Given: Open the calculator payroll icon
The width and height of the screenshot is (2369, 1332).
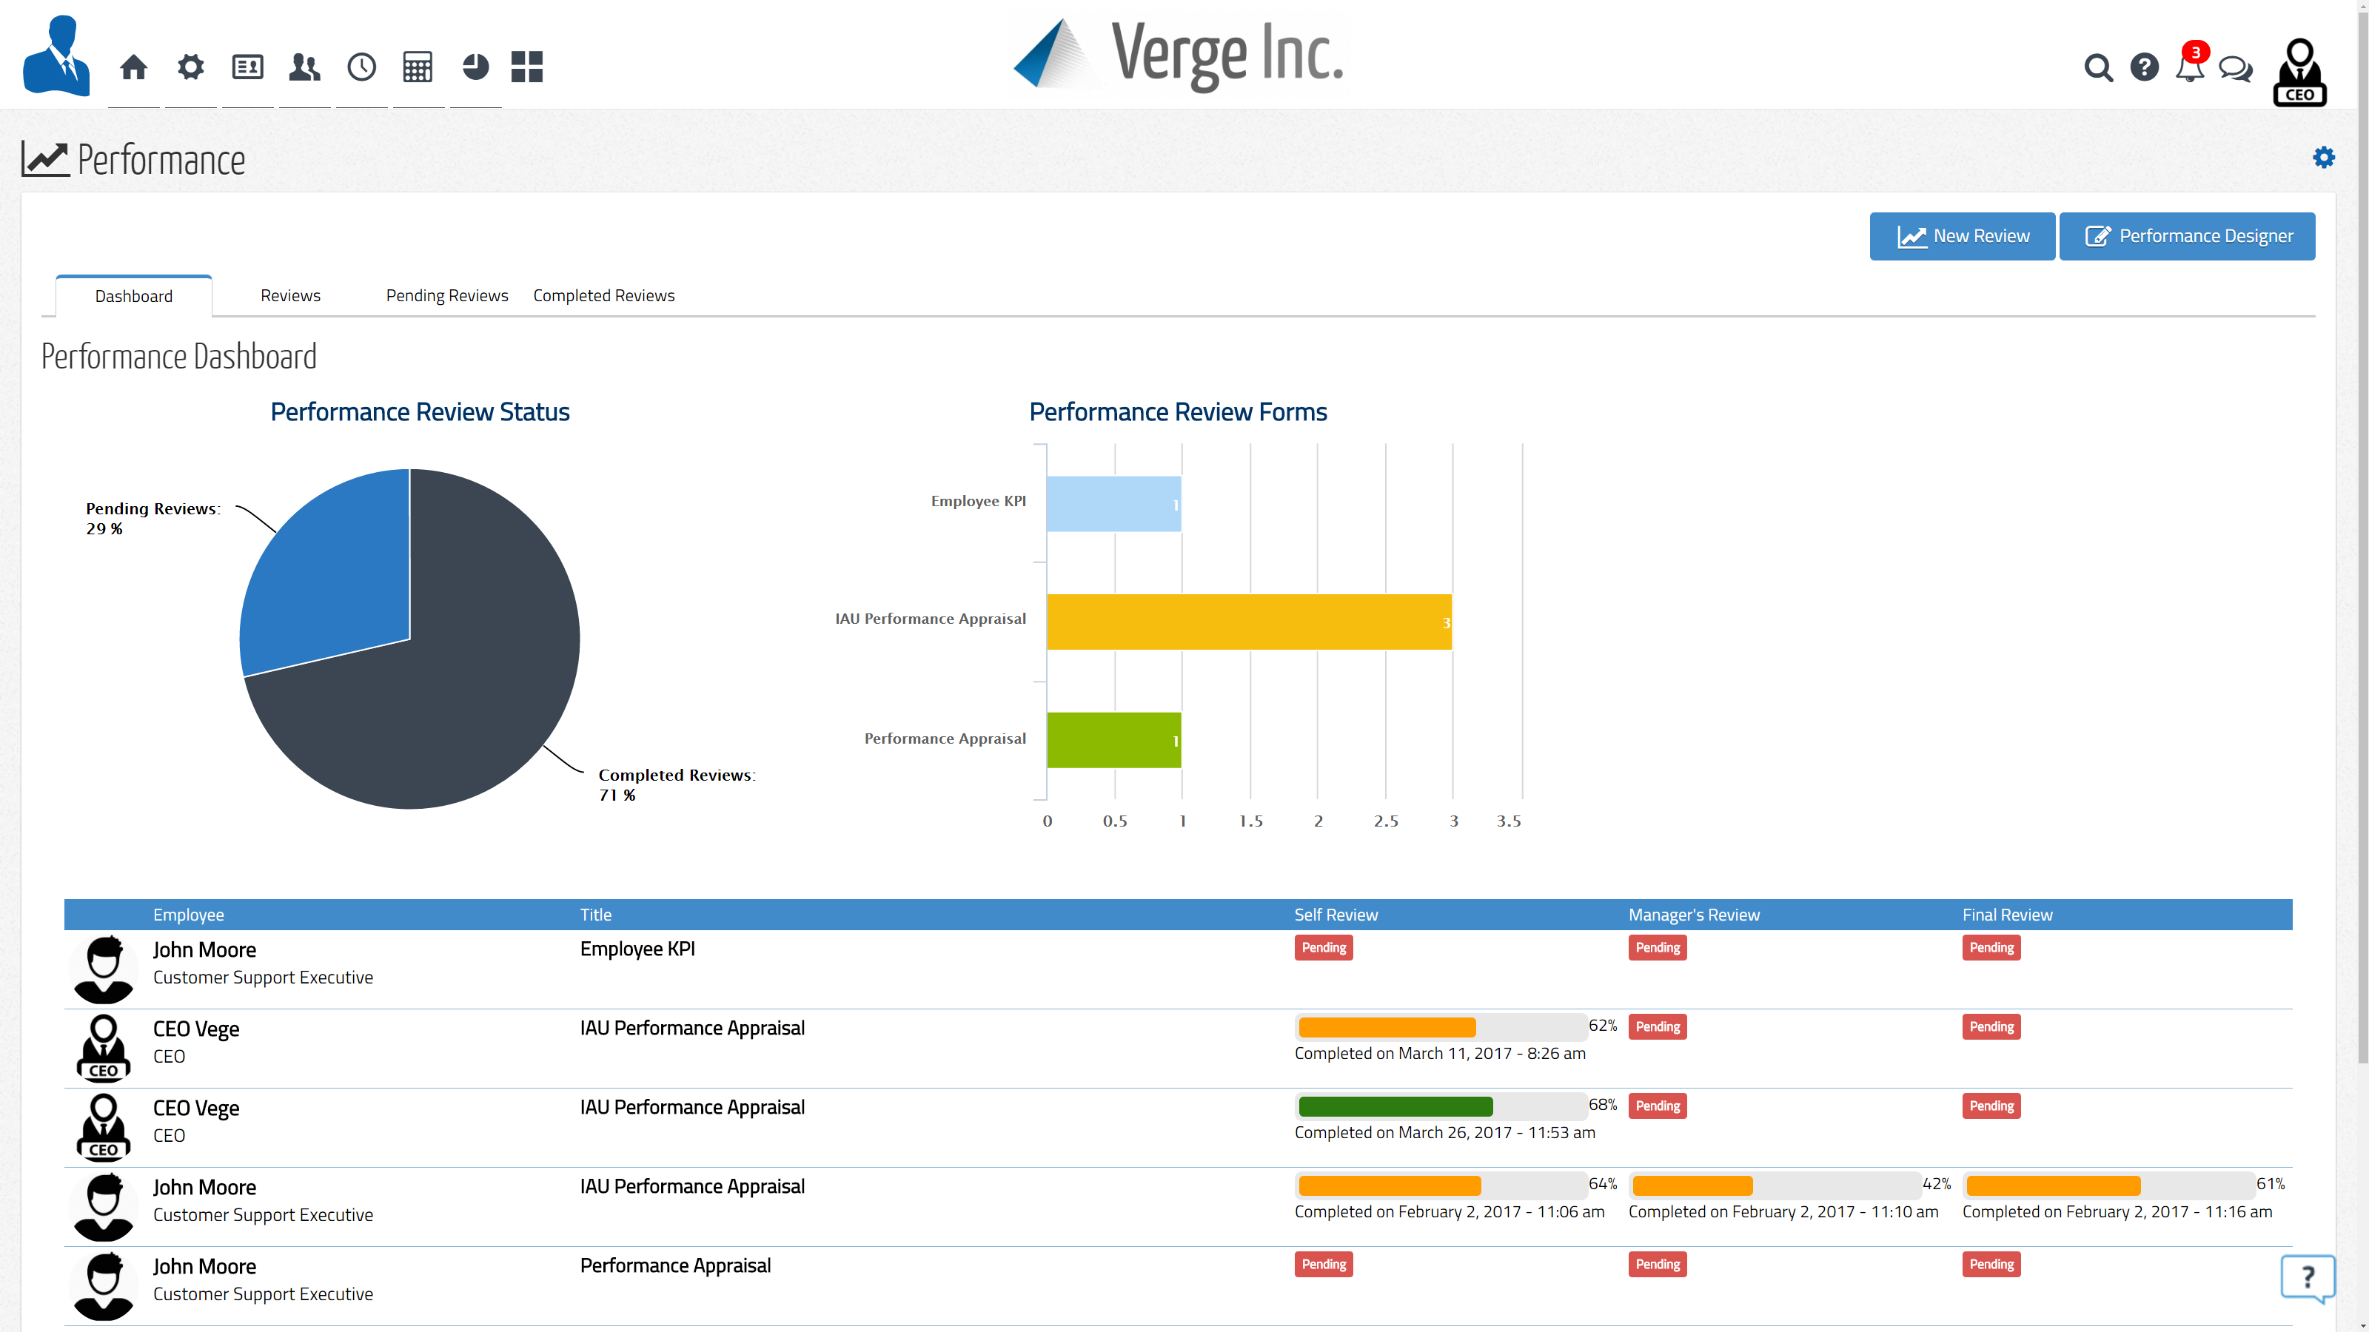Looking at the screenshot, I should click(418, 67).
